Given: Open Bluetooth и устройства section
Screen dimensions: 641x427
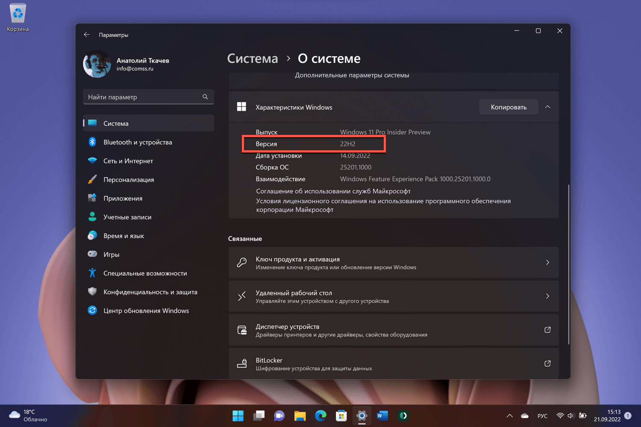Looking at the screenshot, I should pos(137,142).
